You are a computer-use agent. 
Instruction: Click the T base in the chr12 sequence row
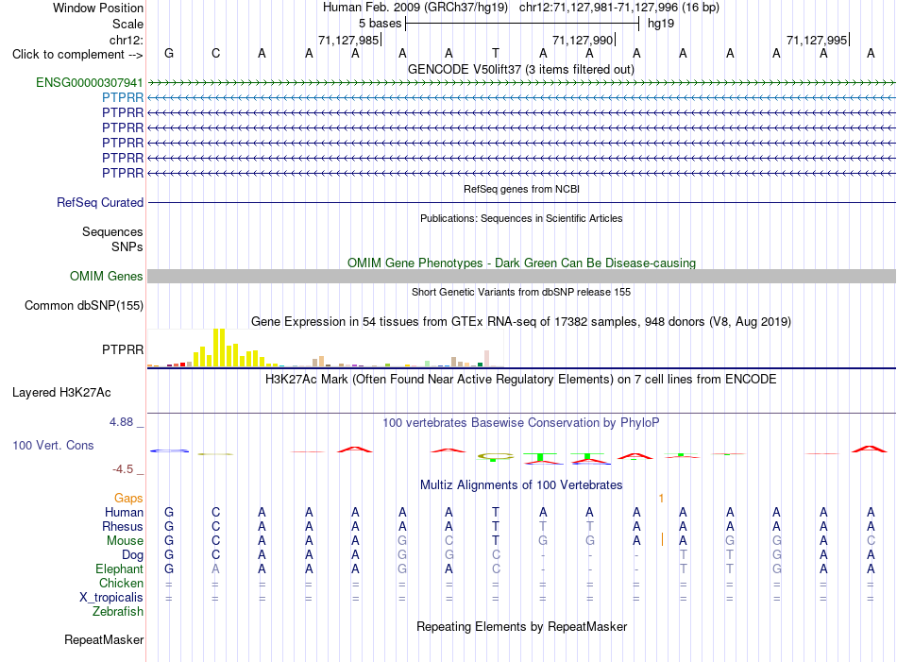[496, 53]
